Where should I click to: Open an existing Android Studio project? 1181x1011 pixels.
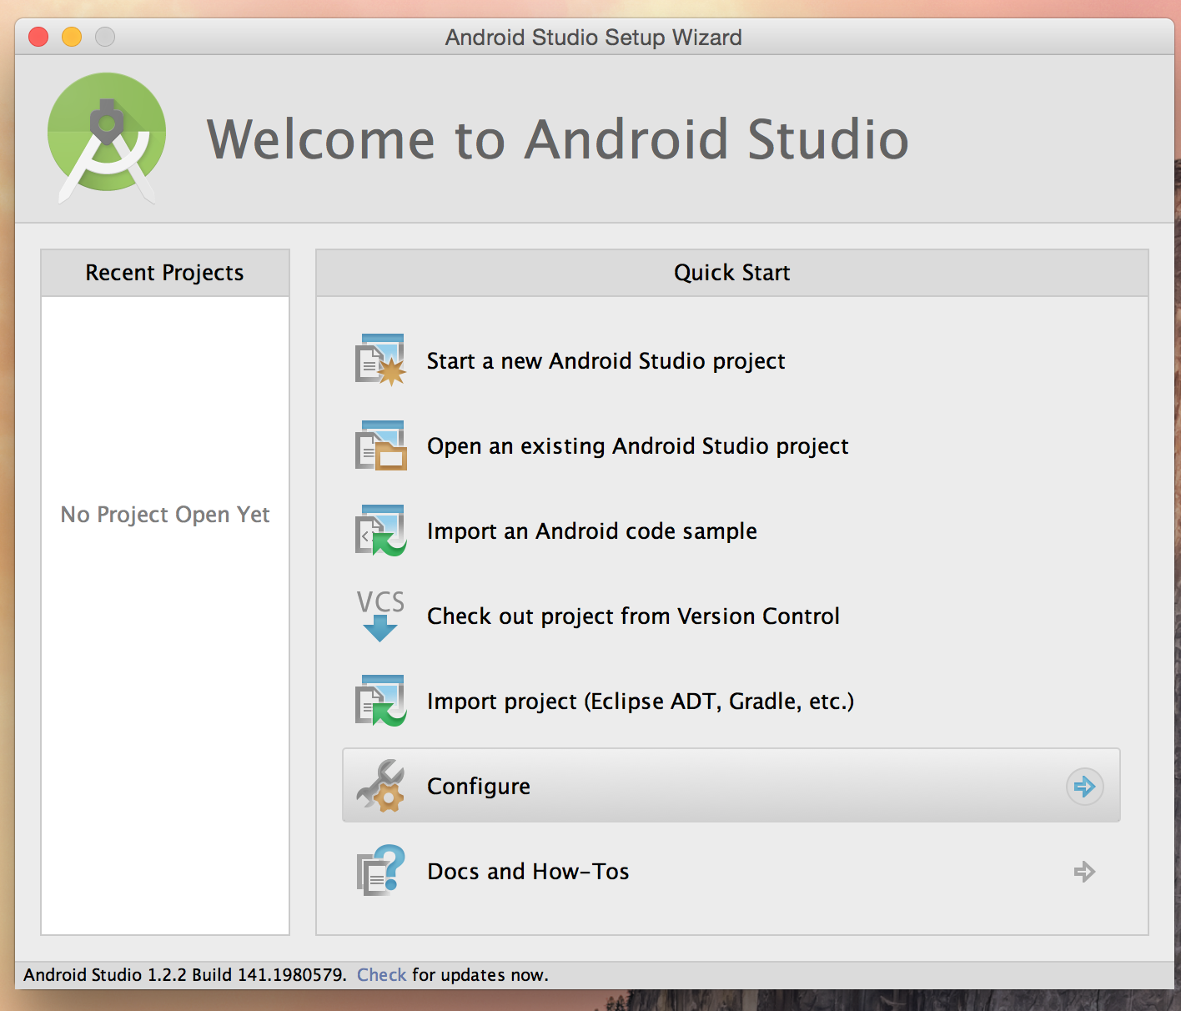coord(637,446)
